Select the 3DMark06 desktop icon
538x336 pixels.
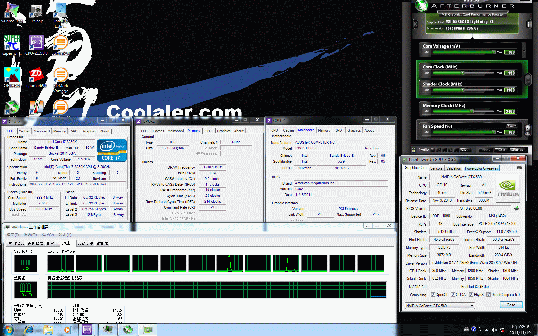coord(61,45)
